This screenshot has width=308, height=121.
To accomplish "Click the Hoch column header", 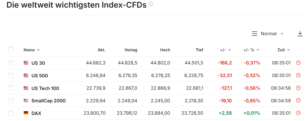I will (165, 50).
